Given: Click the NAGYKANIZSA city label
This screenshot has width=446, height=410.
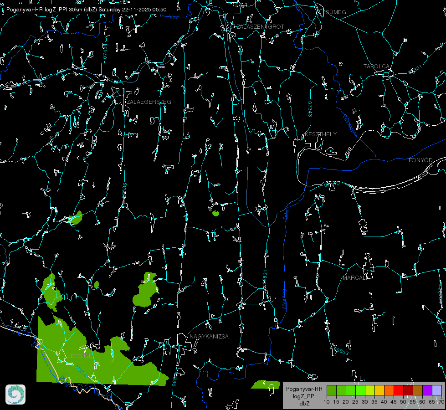Looking at the screenshot, I should 209,336.
